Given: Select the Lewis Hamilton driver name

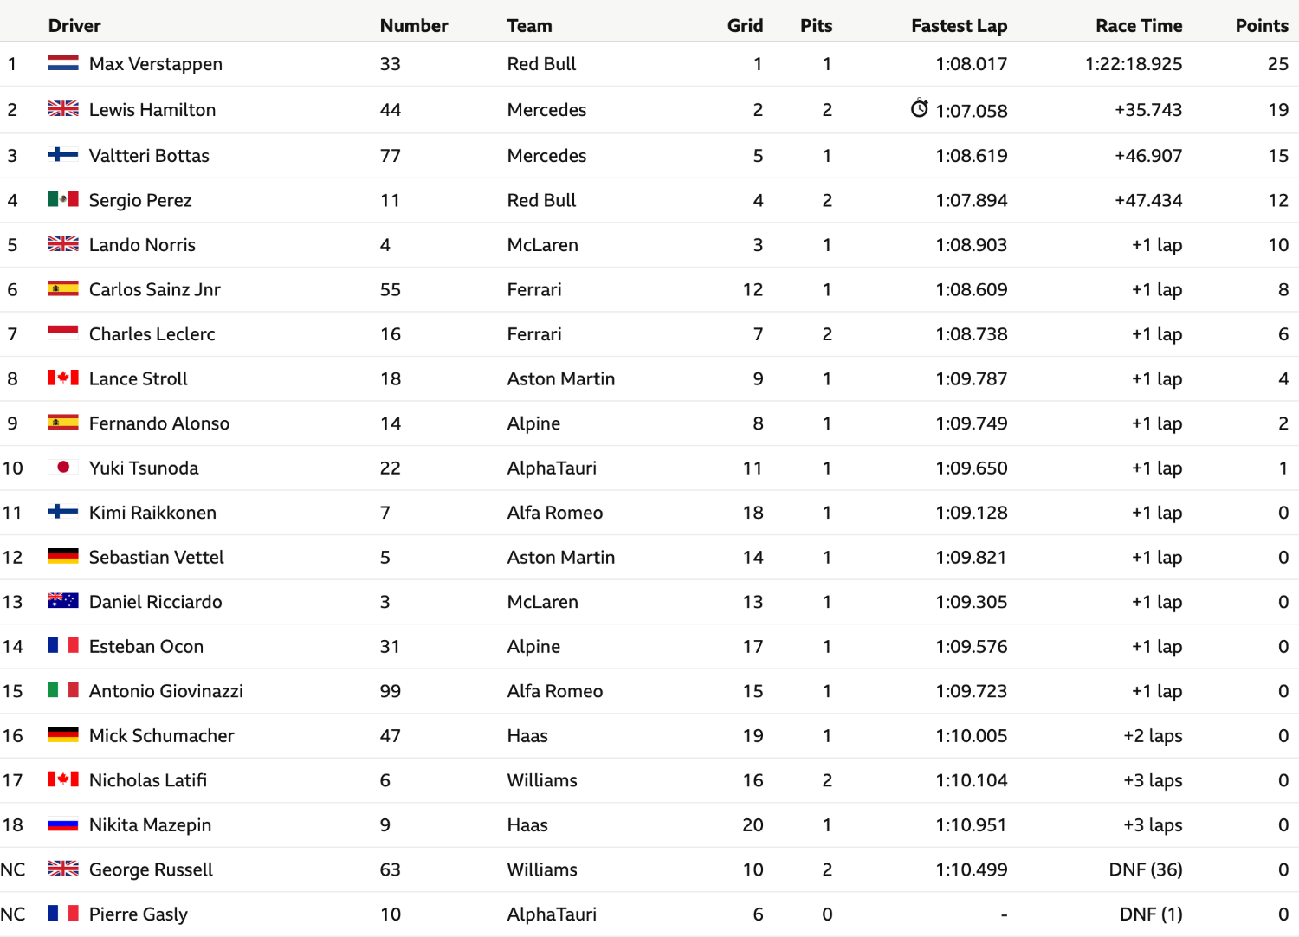Looking at the screenshot, I should 152,109.
